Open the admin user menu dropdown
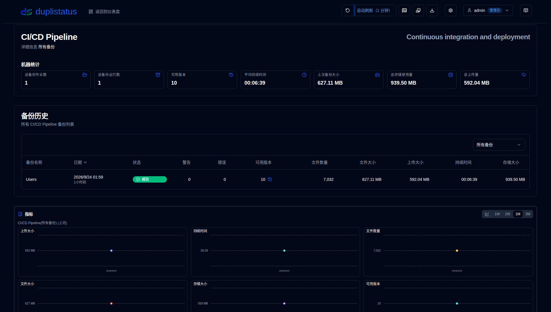Image resolution: width=551 pixels, height=312 pixels. tap(488, 10)
